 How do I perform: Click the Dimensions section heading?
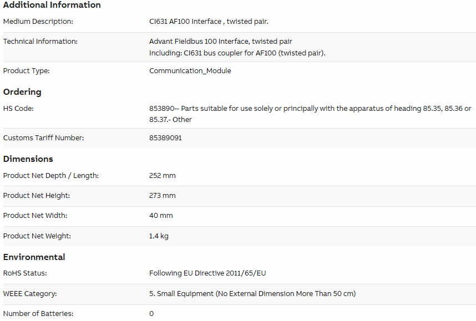(28, 159)
